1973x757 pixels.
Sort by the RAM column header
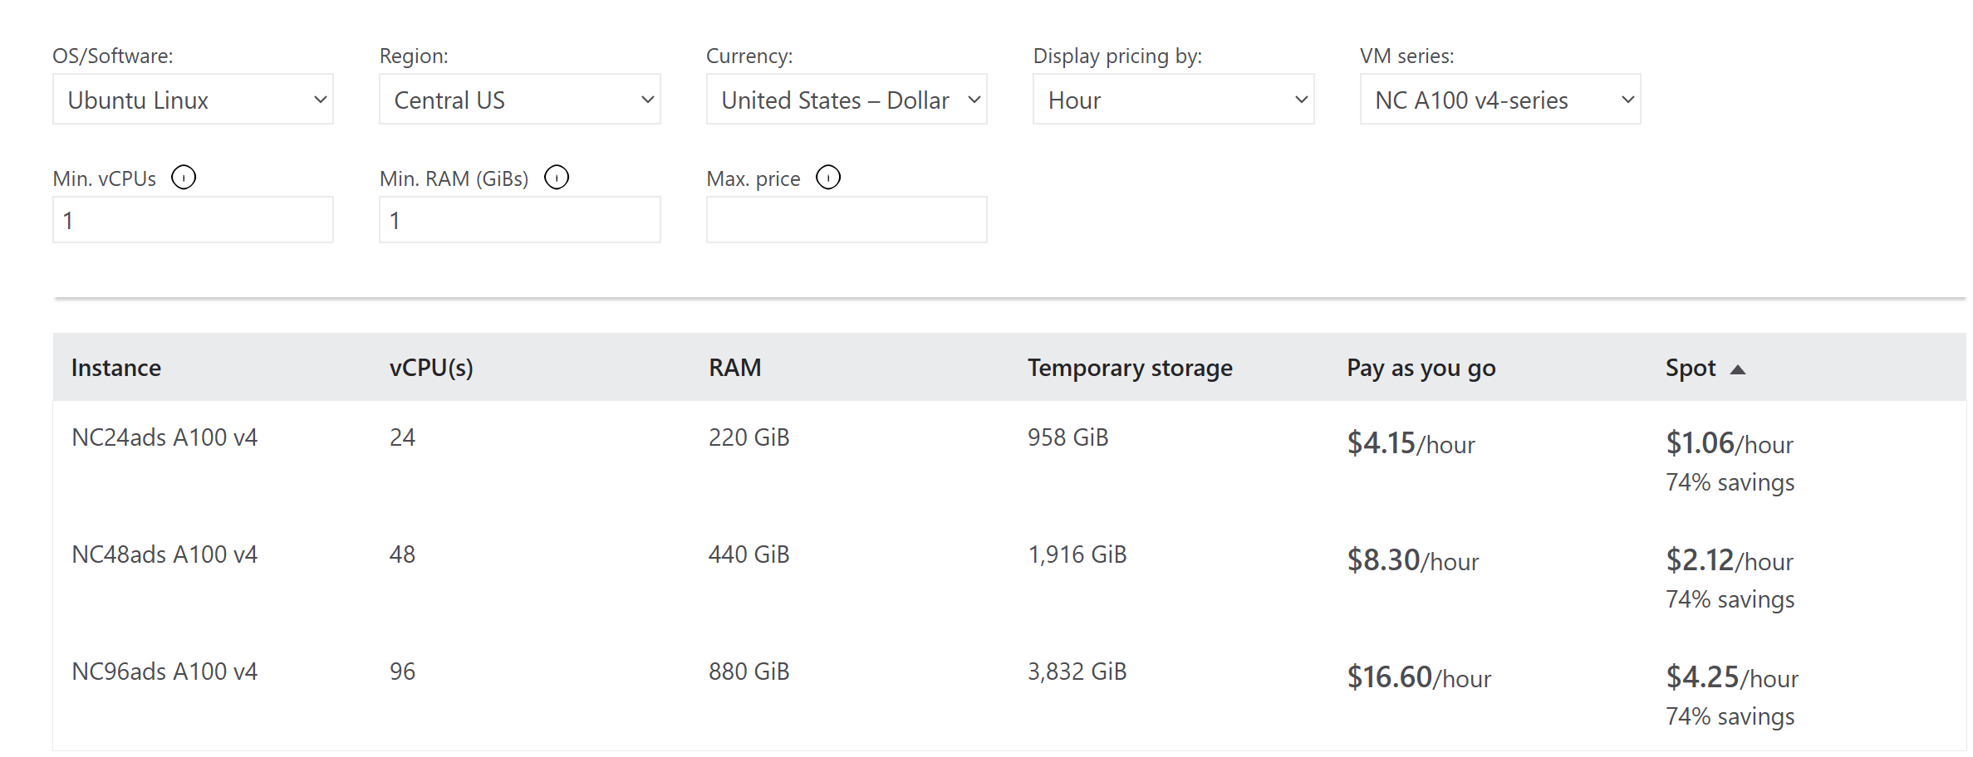tap(734, 368)
